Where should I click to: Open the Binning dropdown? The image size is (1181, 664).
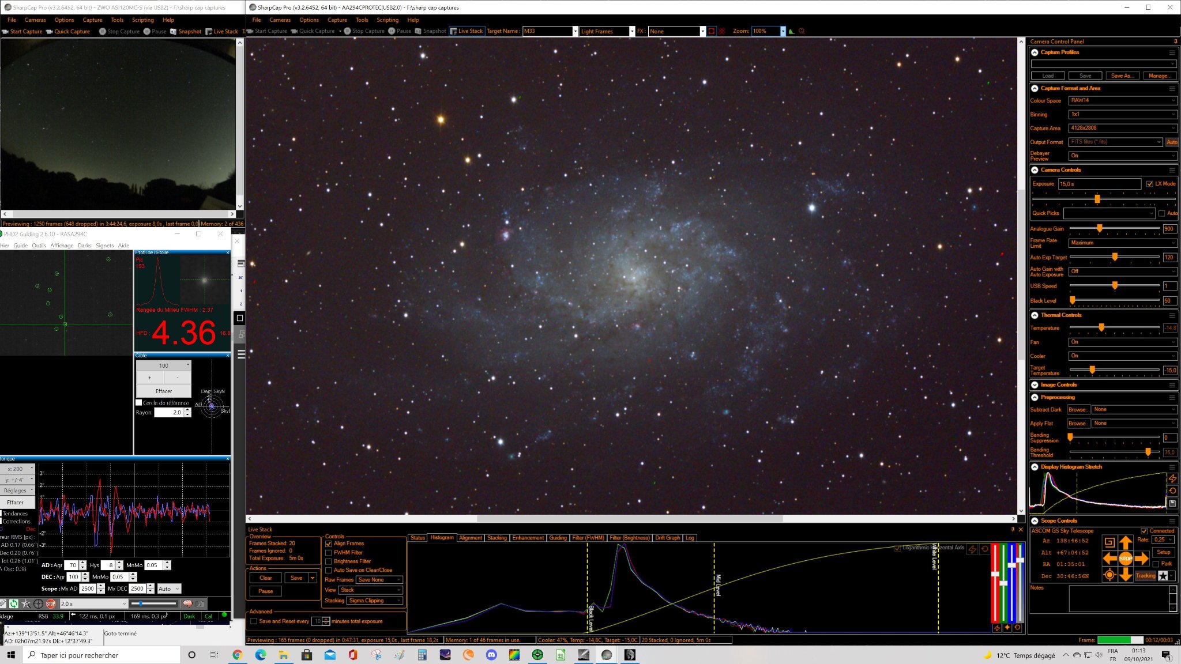click(x=1122, y=114)
